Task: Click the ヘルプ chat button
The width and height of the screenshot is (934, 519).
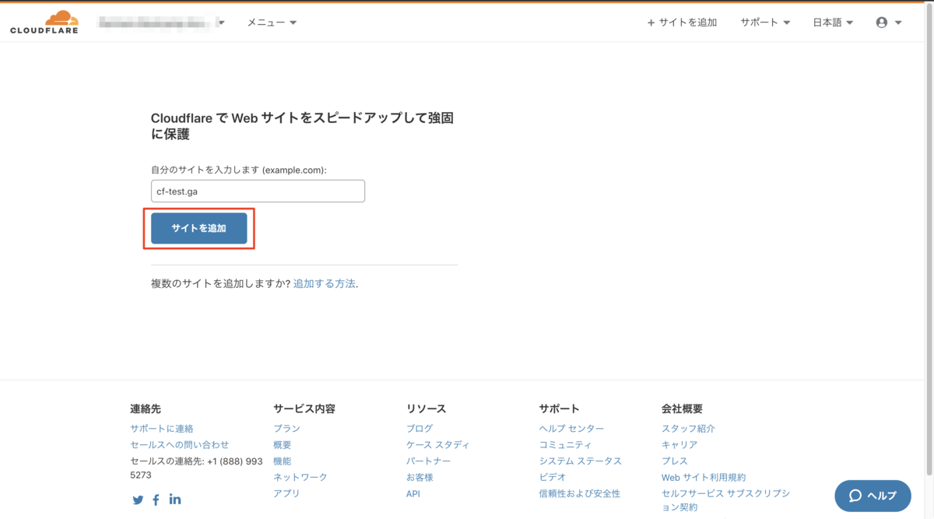Action: click(x=873, y=496)
